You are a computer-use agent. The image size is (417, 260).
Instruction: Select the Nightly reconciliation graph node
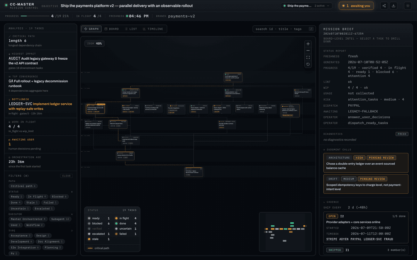(x=93, y=125)
